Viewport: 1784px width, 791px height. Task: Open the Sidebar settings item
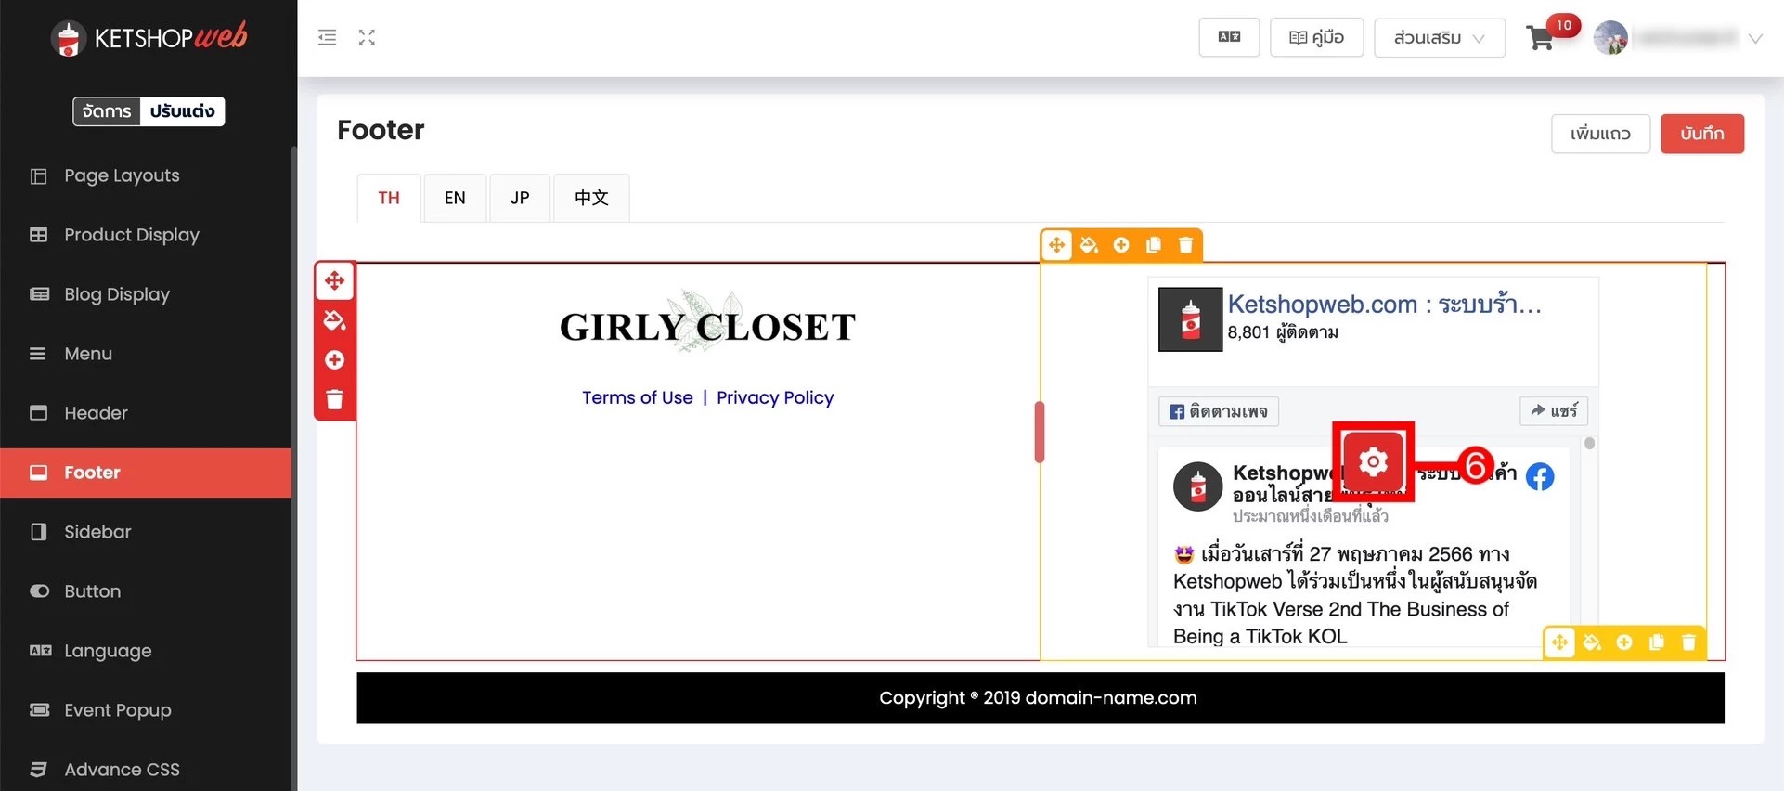click(146, 532)
